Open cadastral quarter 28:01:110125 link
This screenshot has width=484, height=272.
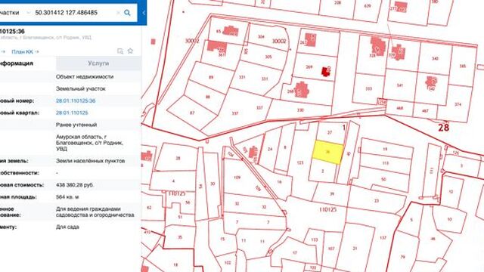(72, 113)
